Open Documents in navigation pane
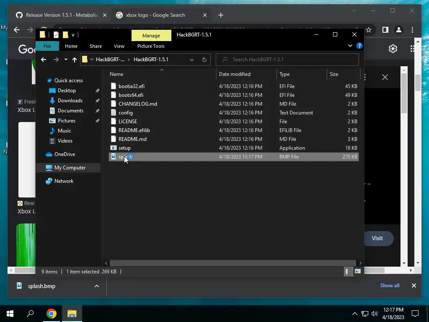429x322 pixels. pyautogui.click(x=70, y=111)
